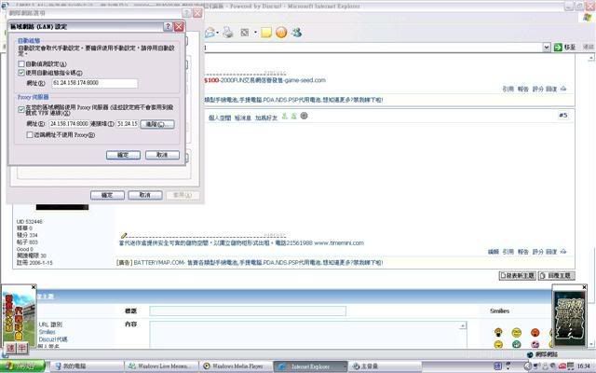Enable automatically detect settings checkbox

(x=22, y=63)
